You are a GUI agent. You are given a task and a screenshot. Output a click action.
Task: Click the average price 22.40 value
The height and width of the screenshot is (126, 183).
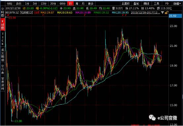coord(106,8)
